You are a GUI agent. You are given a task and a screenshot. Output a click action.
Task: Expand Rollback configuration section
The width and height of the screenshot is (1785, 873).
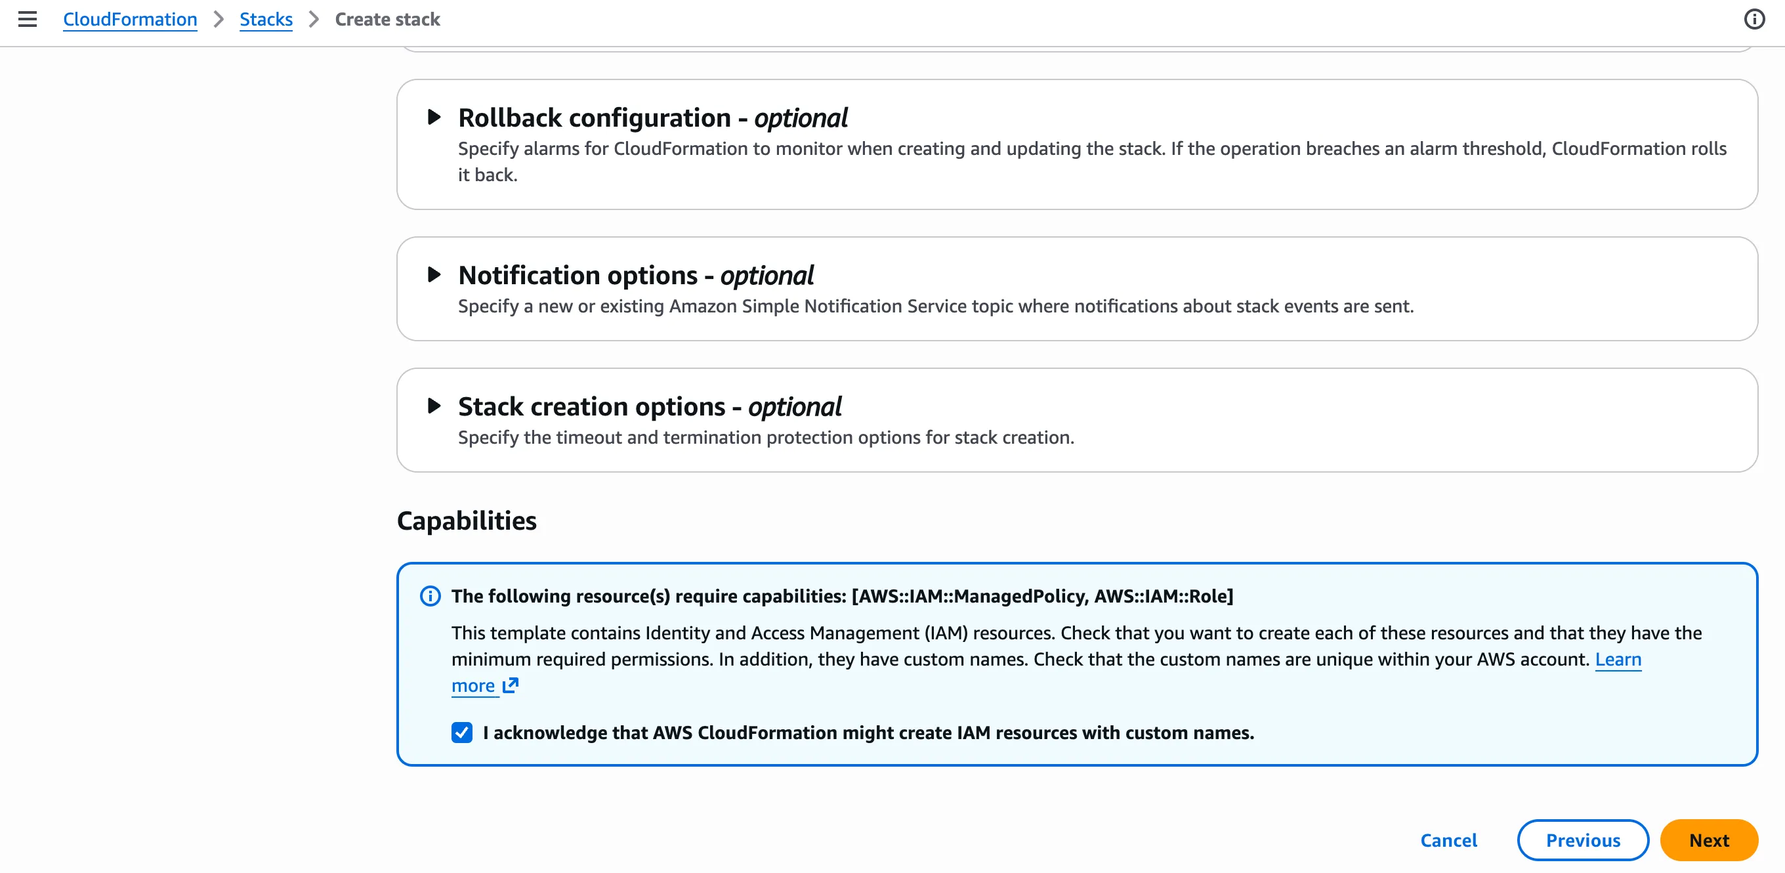point(434,117)
